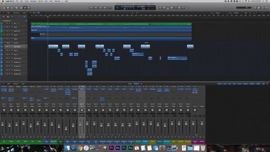The height and width of the screenshot is (152, 270).
Task: Click the master volume slider in the control bar
Action: pyautogui.click(x=244, y=8)
